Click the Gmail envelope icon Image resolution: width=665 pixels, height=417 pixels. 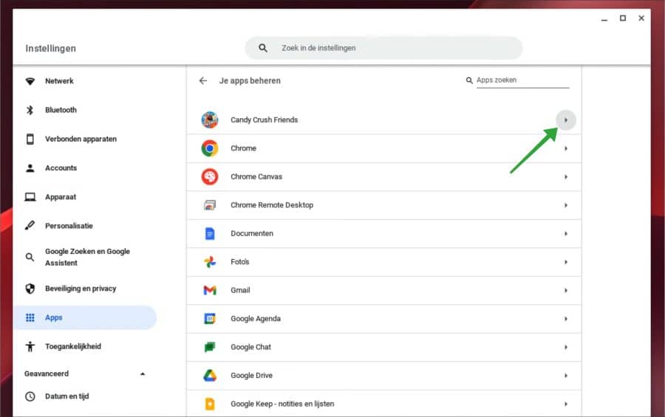(210, 290)
